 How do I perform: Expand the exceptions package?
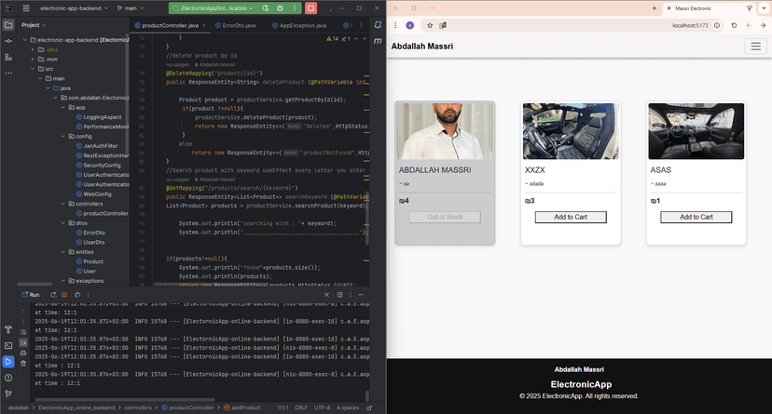(63, 281)
